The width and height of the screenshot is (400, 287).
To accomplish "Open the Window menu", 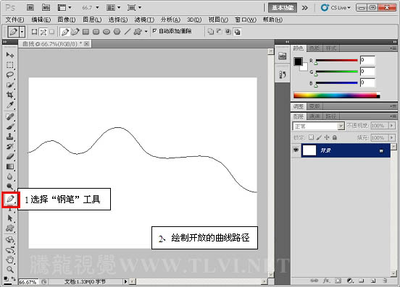I will [246, 20].
